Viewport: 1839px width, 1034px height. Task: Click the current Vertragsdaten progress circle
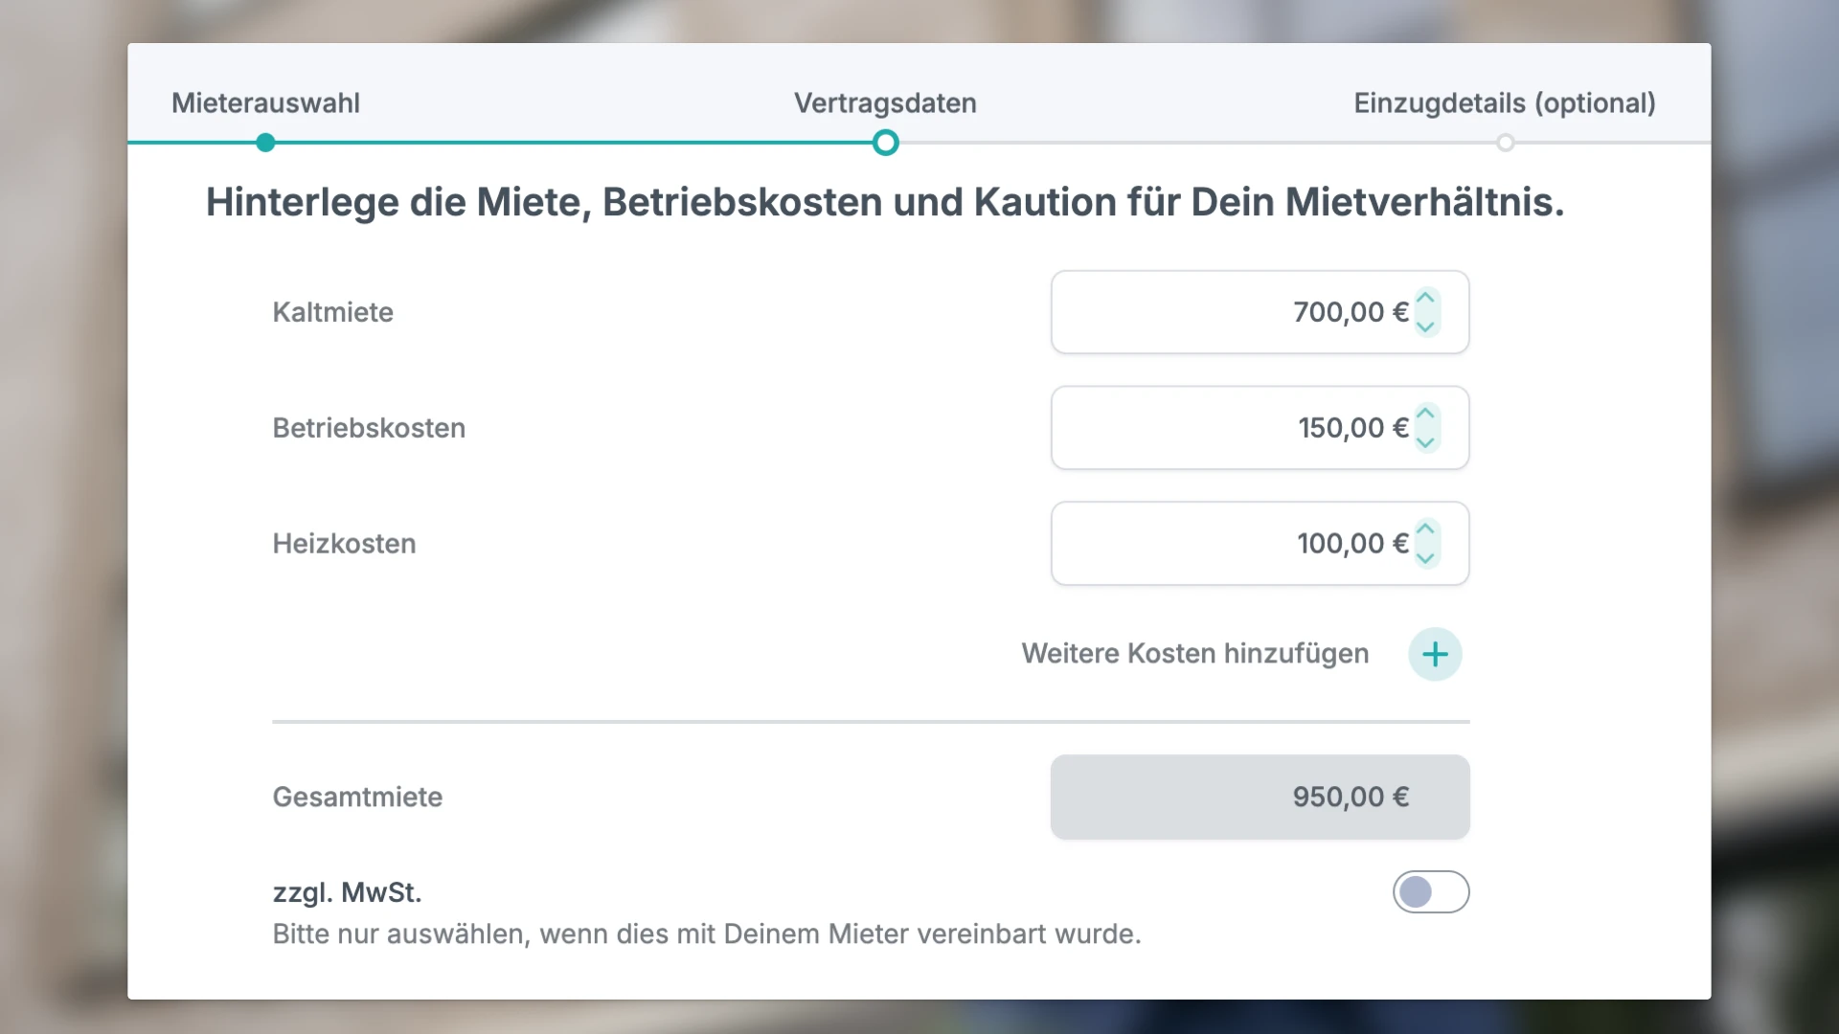click(886, 143)
